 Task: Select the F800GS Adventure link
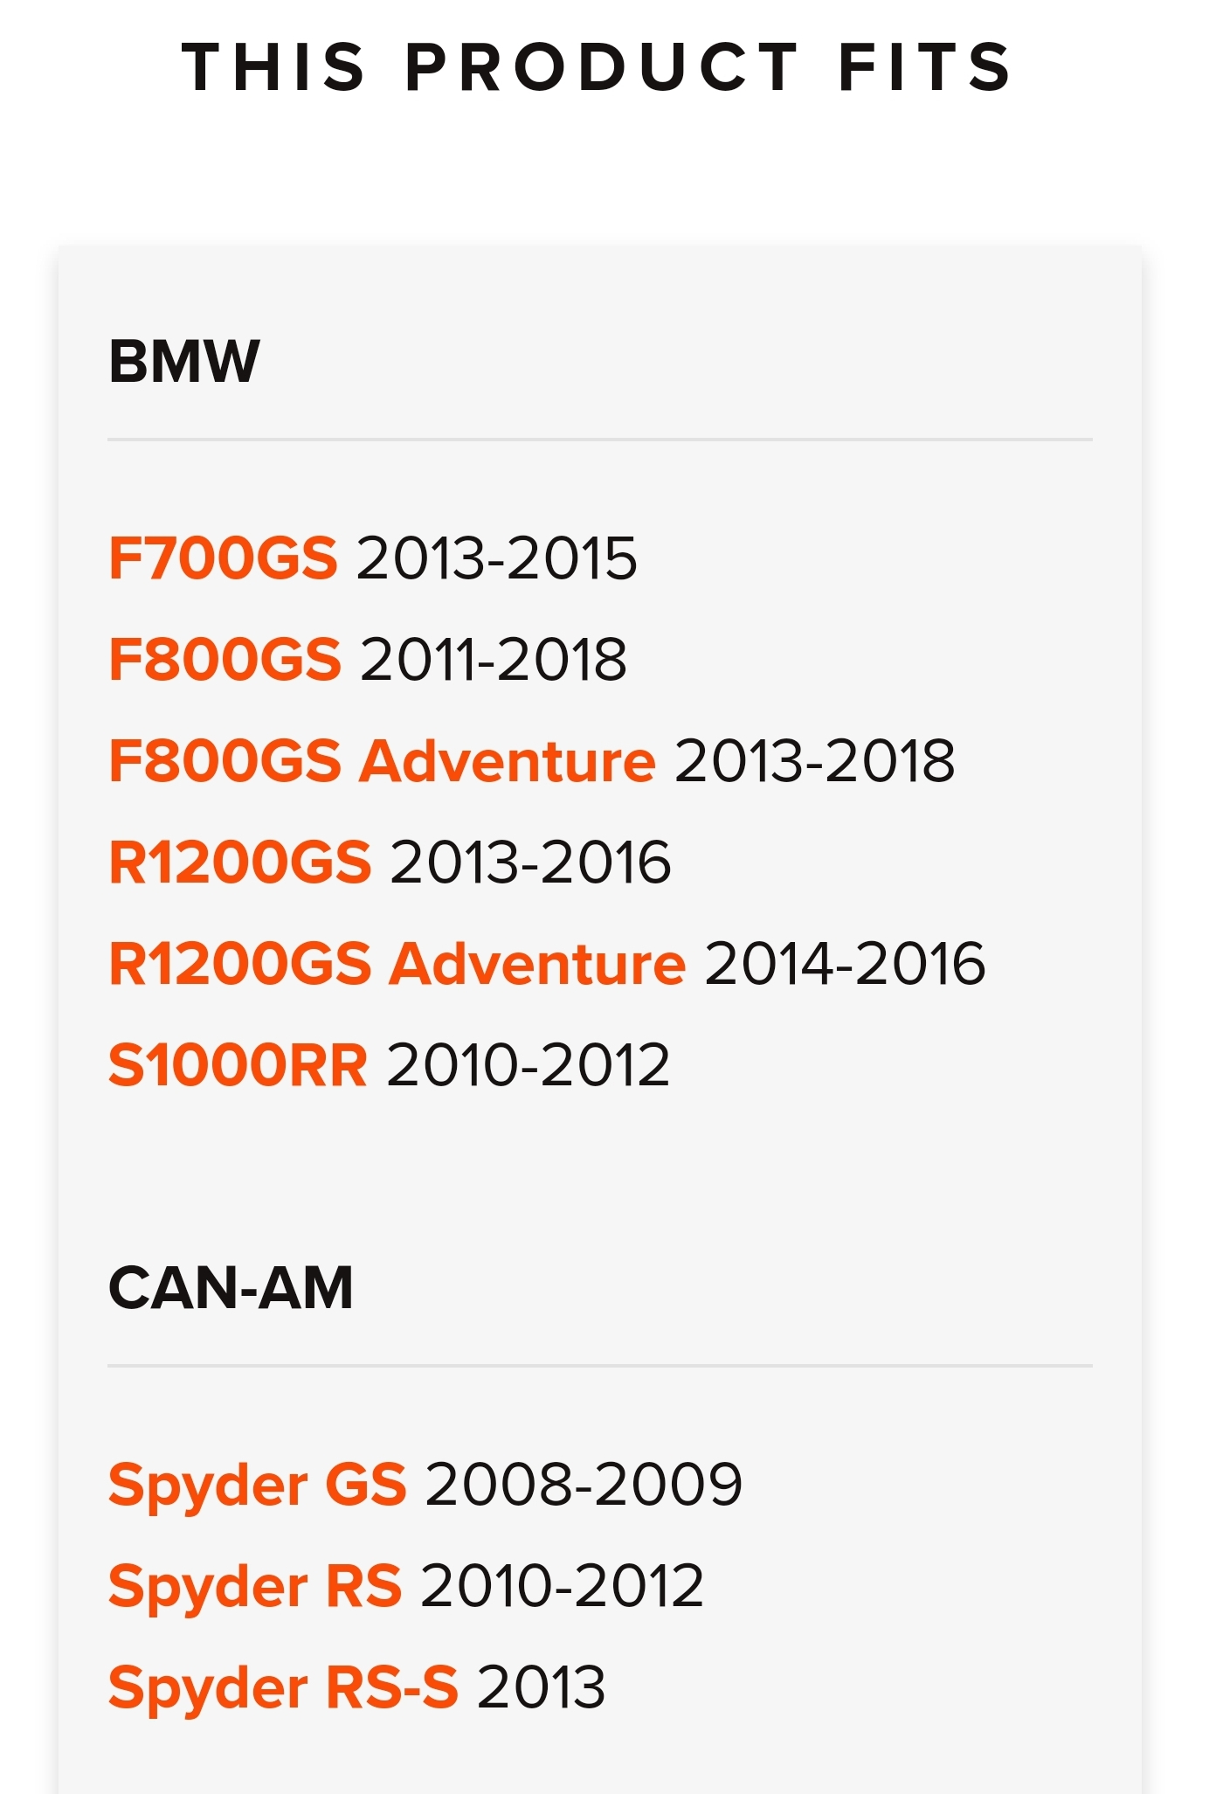(x=382, y=760)
